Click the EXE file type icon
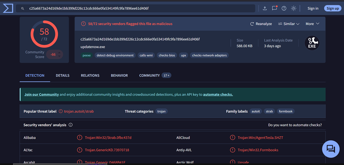344x165 pixels. point(312,43)
